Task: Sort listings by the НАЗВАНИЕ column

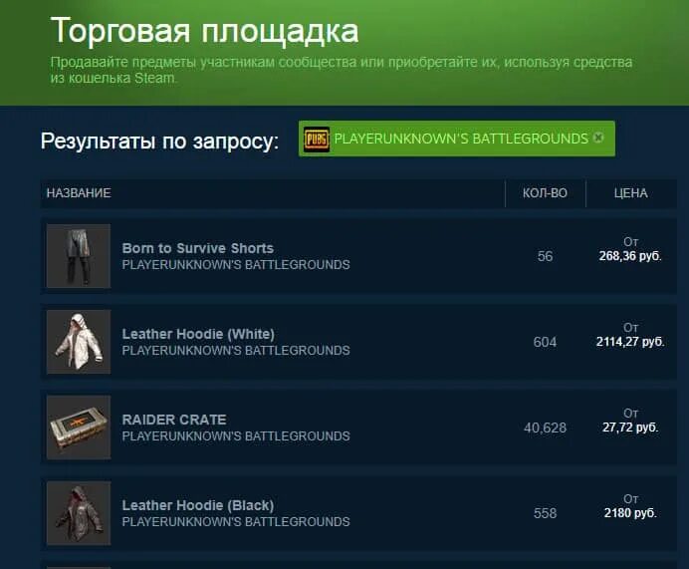Action: click(x=79, y=193)
